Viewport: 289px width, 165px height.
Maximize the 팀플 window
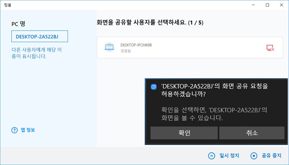[x=267, y=5]
